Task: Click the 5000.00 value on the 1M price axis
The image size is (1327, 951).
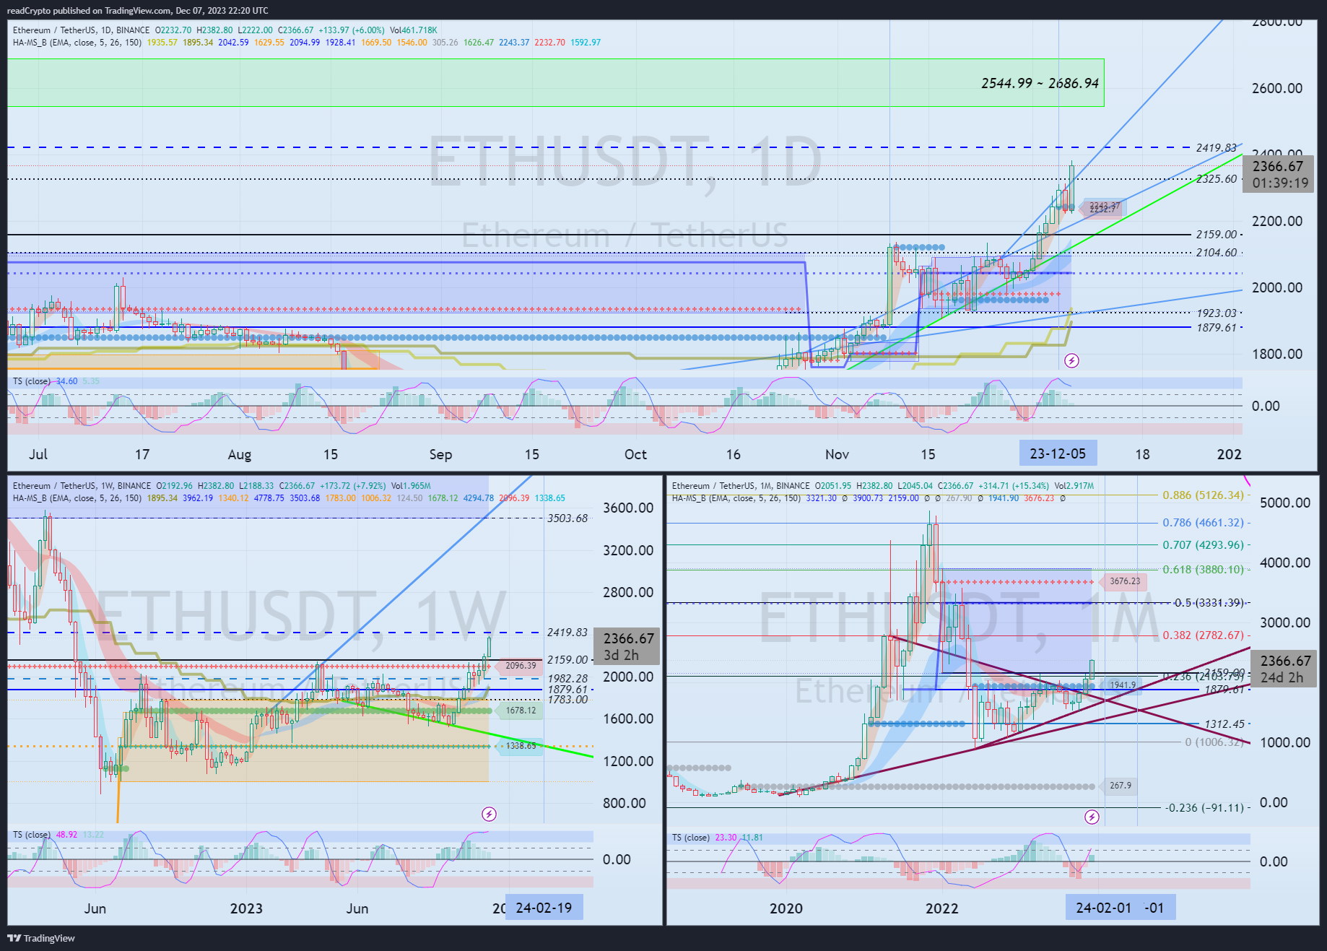Action: [x=1285, y=503]
